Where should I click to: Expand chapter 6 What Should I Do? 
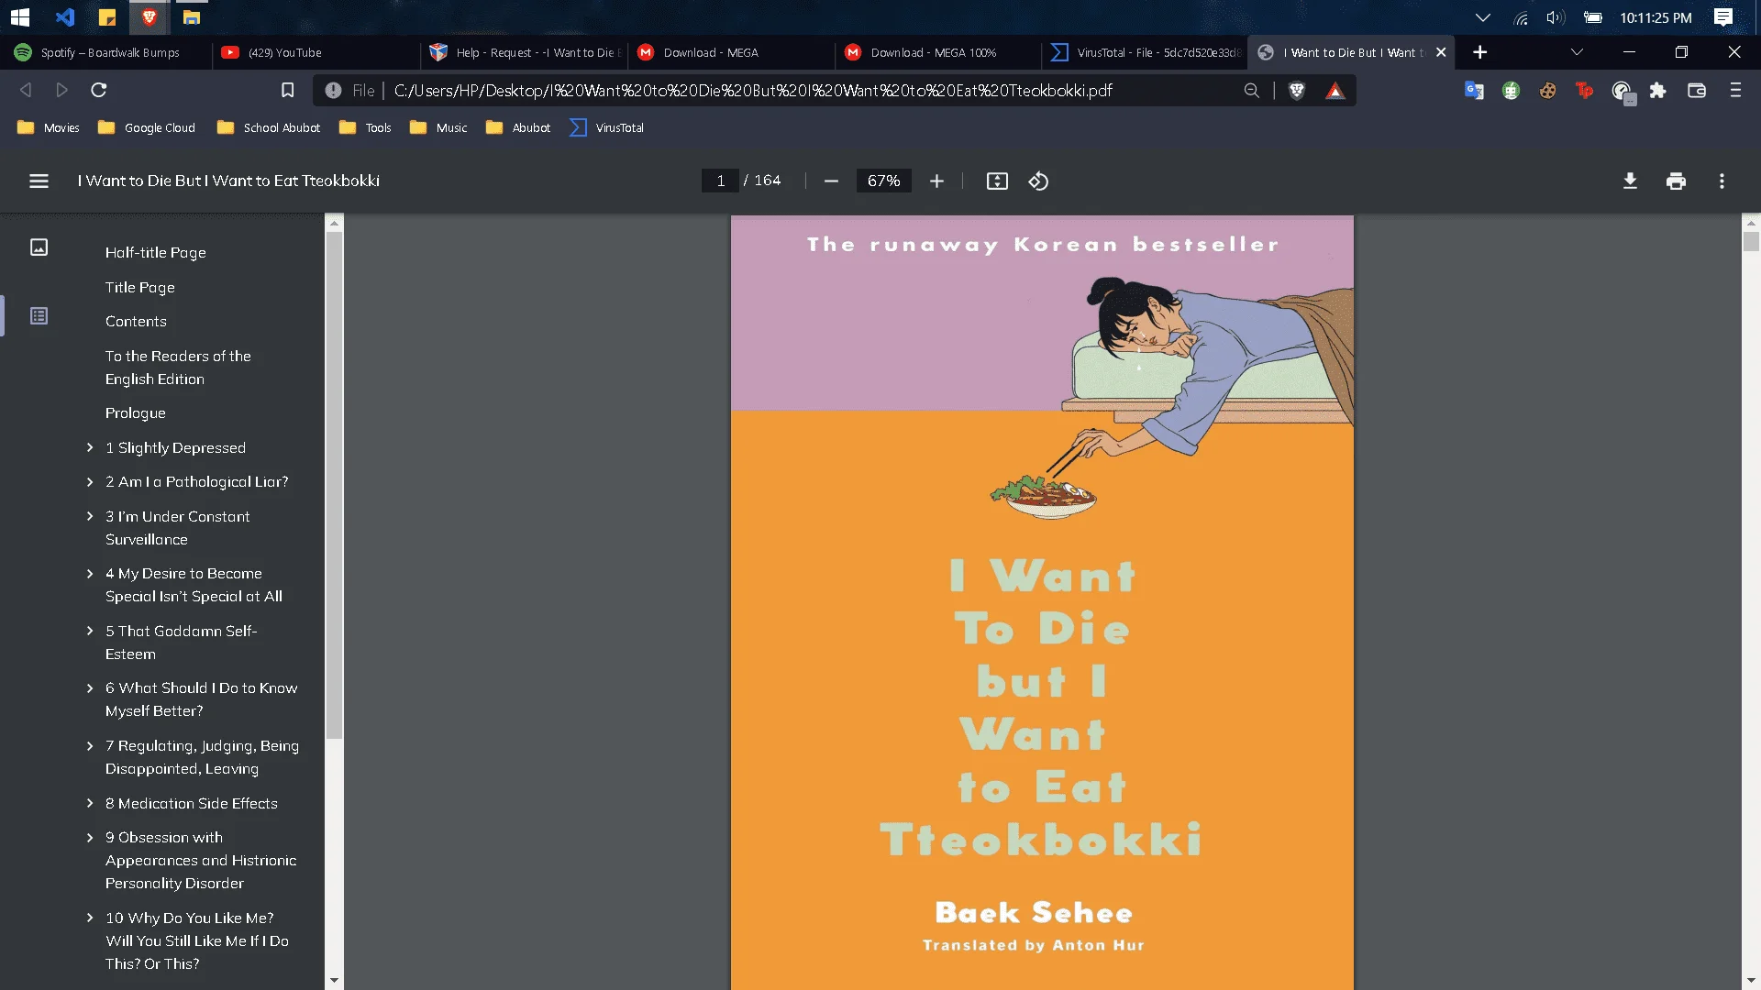coord(90,687)
